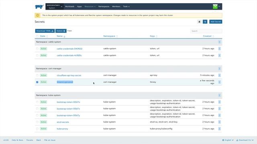
Task: Check the bootstrap-token-00bl7x row checkbox
Action: [x=37, y=108]
